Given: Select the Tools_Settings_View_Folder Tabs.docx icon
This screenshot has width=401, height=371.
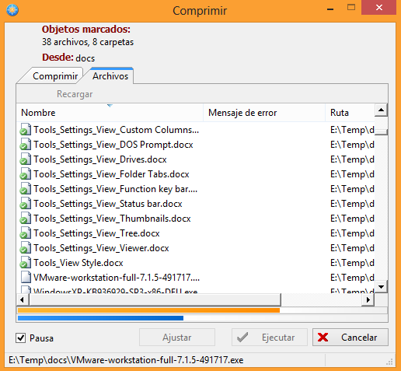Looking at the screenshot, I should (26, 174).
